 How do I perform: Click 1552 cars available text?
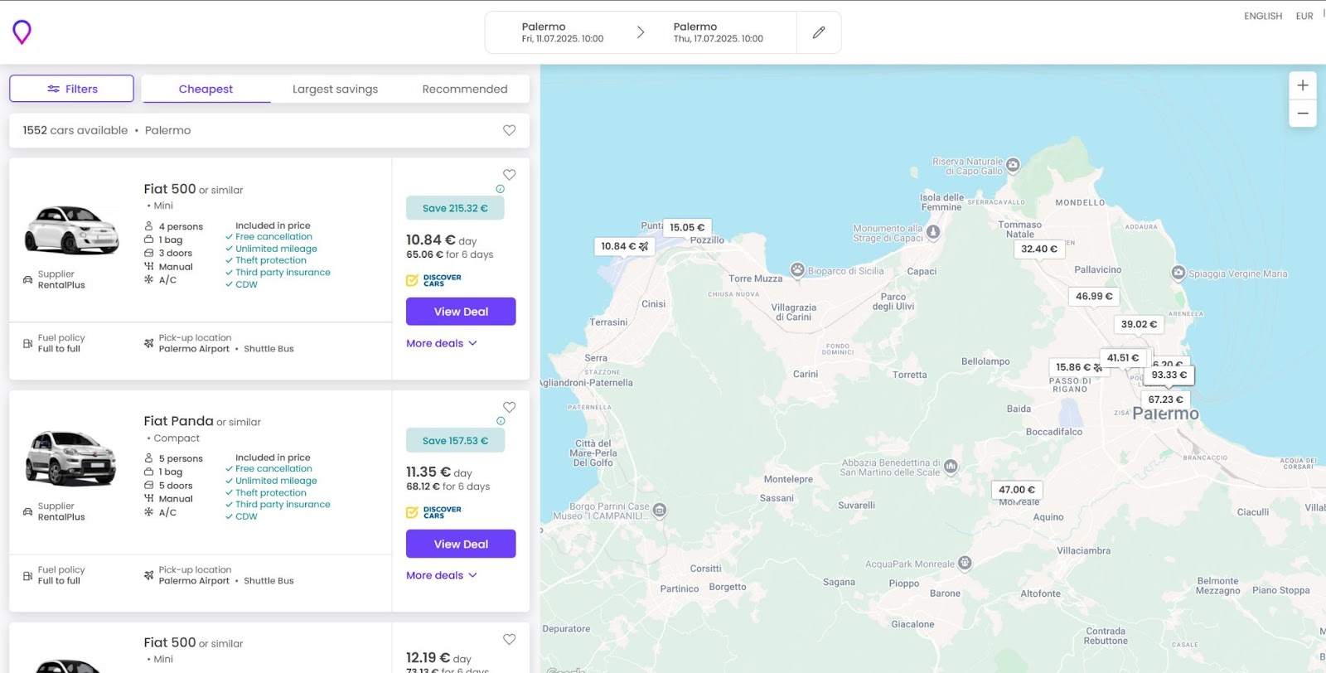pos(75,130)
